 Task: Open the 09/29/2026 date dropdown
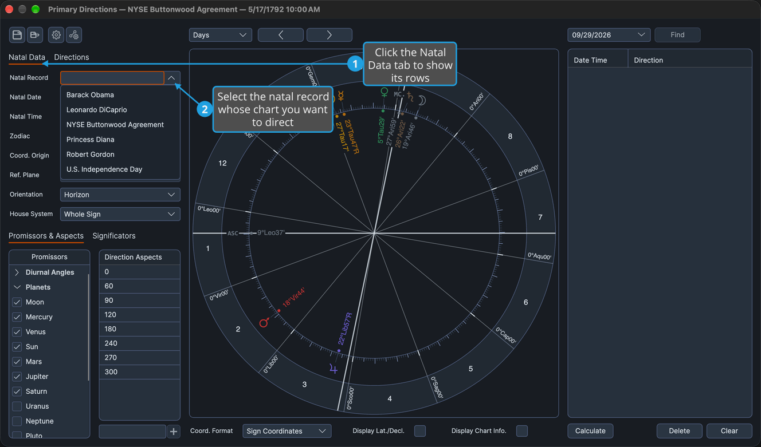609,35
